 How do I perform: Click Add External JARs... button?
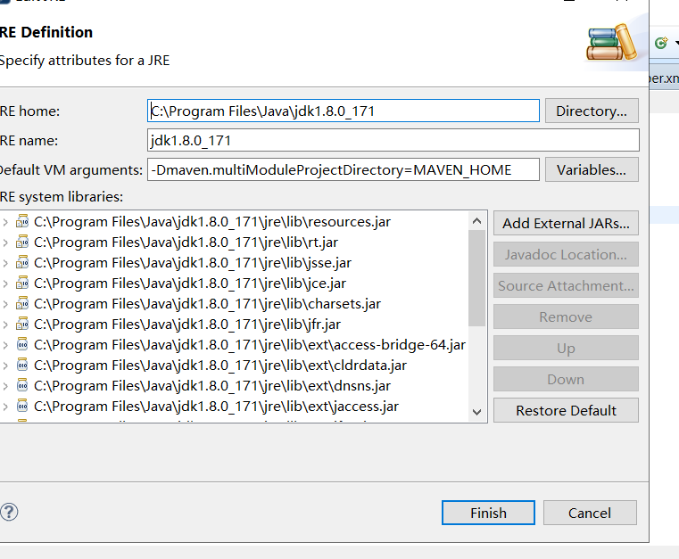[566, 223]
